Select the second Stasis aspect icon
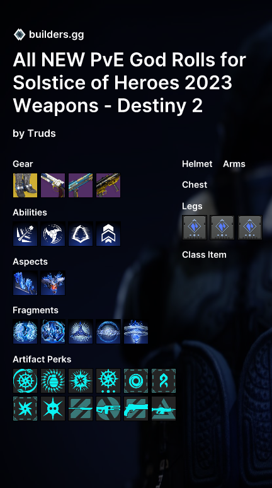 53,283
